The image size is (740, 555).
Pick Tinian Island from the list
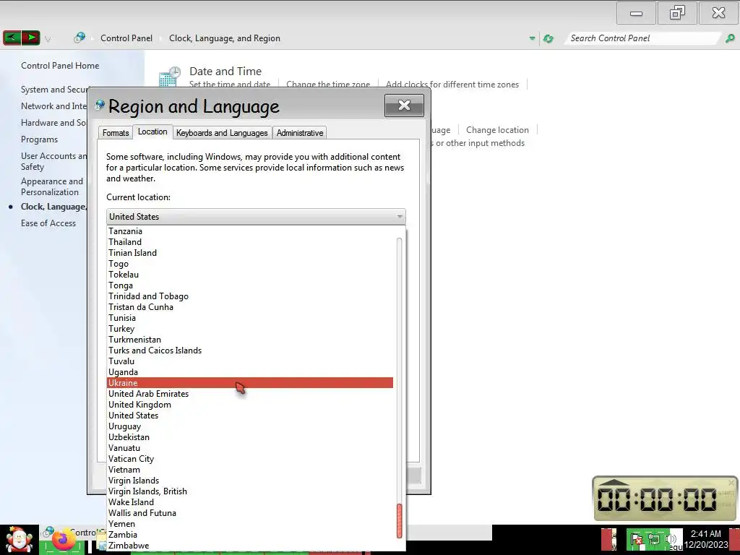pyautogui.click(x=250, y=252)
